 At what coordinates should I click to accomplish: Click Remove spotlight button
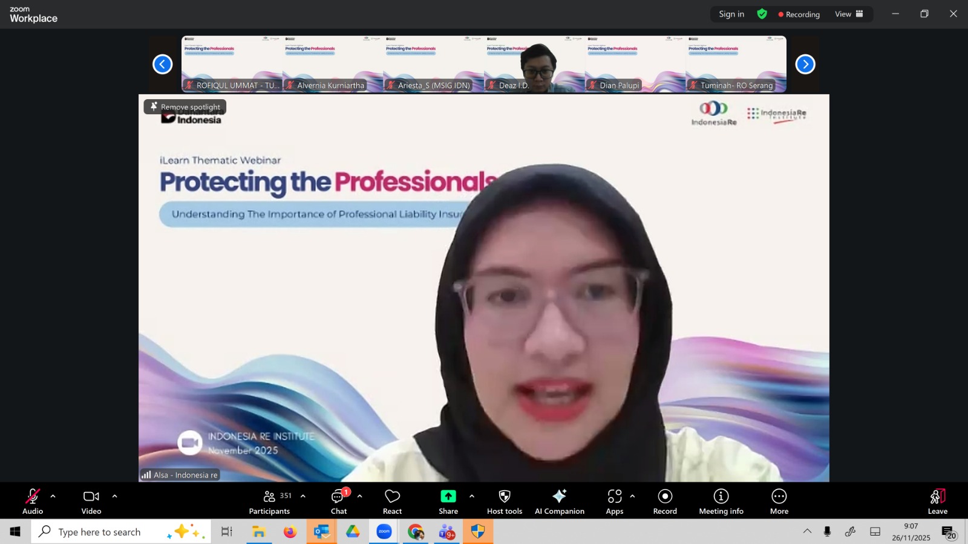(x=185, y=107)
